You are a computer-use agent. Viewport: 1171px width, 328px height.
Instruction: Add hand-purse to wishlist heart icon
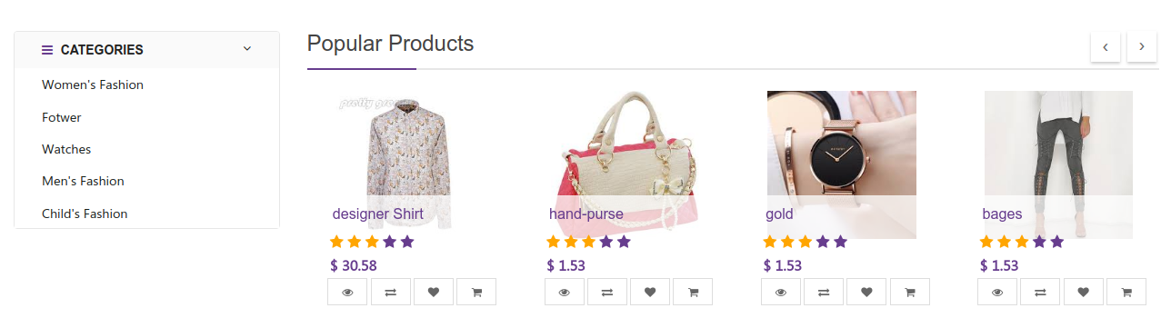click(x=650, y=292)
